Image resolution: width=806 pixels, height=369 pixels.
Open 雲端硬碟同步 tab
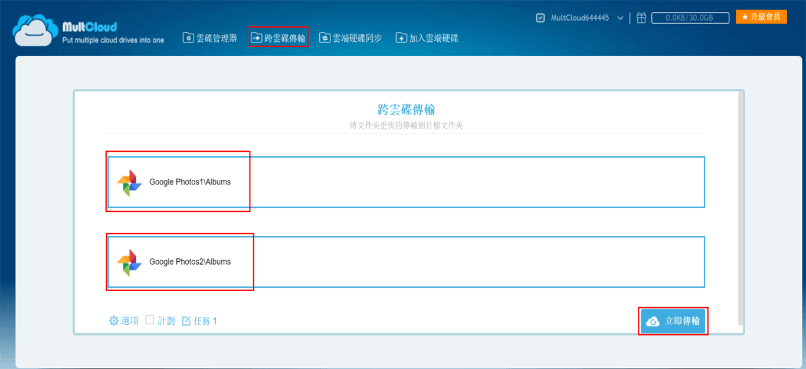[350, 38]
